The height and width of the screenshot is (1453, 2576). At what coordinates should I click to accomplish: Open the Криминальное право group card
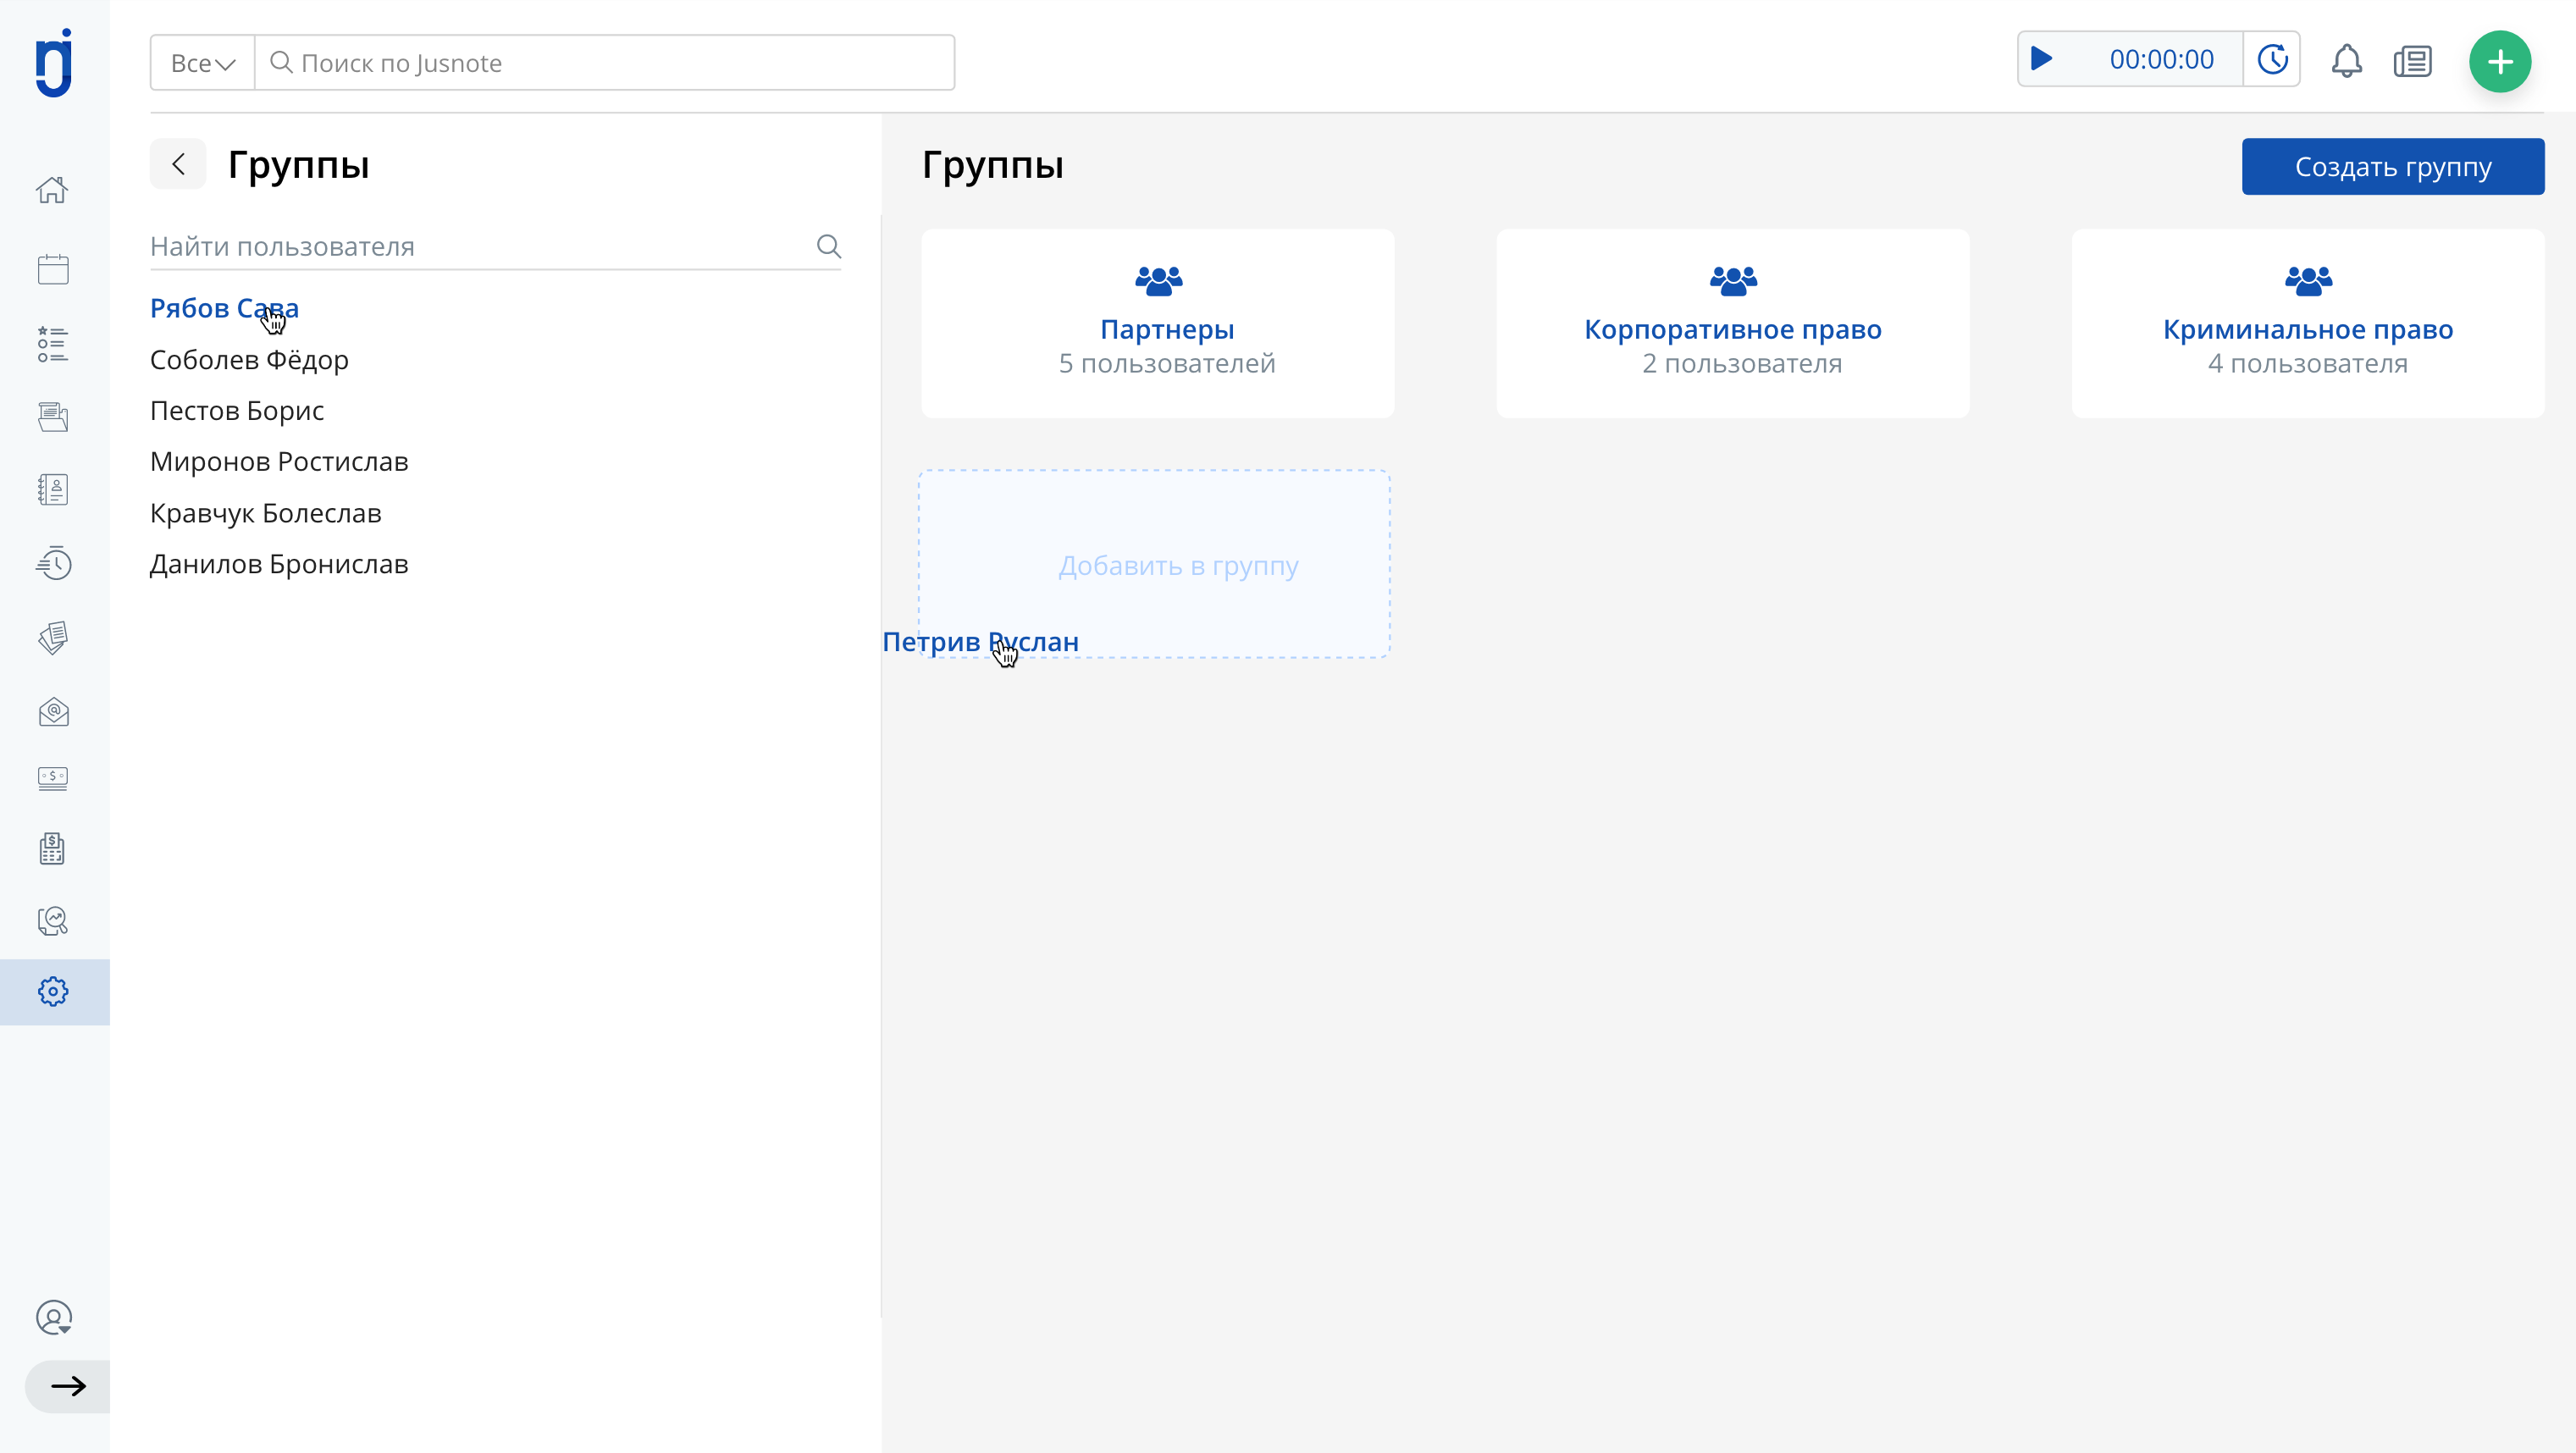[x=2308, y=323]
